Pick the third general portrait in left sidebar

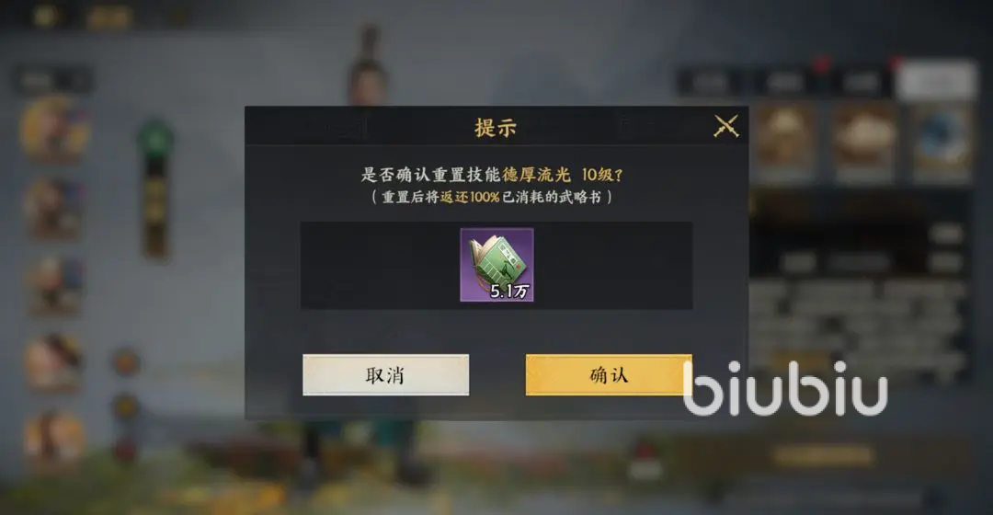54,286
